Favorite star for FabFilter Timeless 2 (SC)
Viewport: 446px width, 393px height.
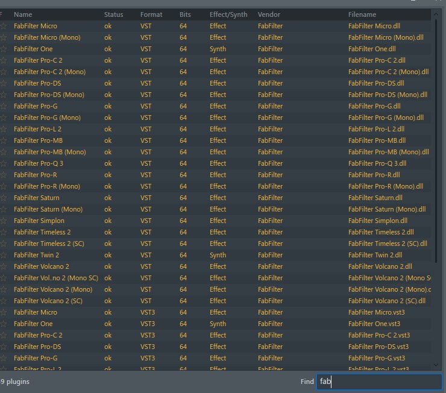pyautogui.click(x=3, y=244)
